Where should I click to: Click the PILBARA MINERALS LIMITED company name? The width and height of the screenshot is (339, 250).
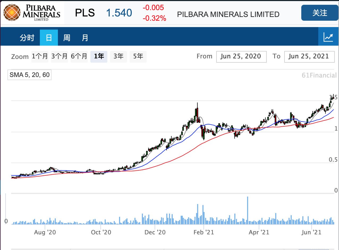pos(228,14)
